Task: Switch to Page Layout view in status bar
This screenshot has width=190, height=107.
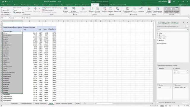Action: [166, 106]
